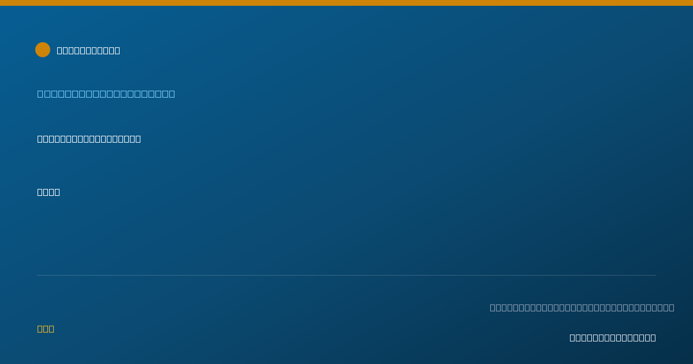Click the long gray text line at bottom right
Screen dimensions: 693x364
click(x=582, y=307)
